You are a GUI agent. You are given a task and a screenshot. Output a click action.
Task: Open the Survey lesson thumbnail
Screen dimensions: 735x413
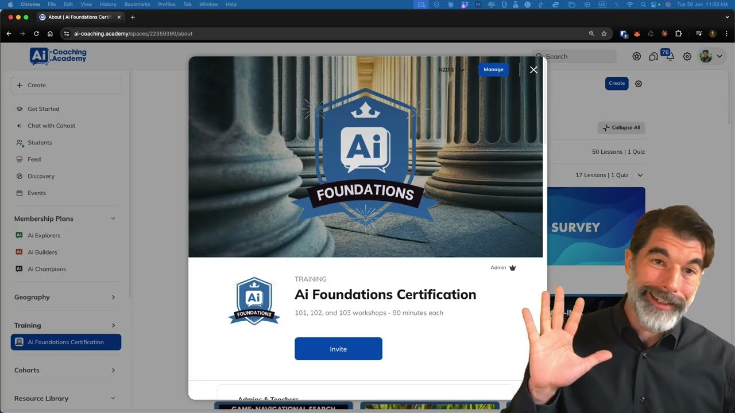coord(595,226)
